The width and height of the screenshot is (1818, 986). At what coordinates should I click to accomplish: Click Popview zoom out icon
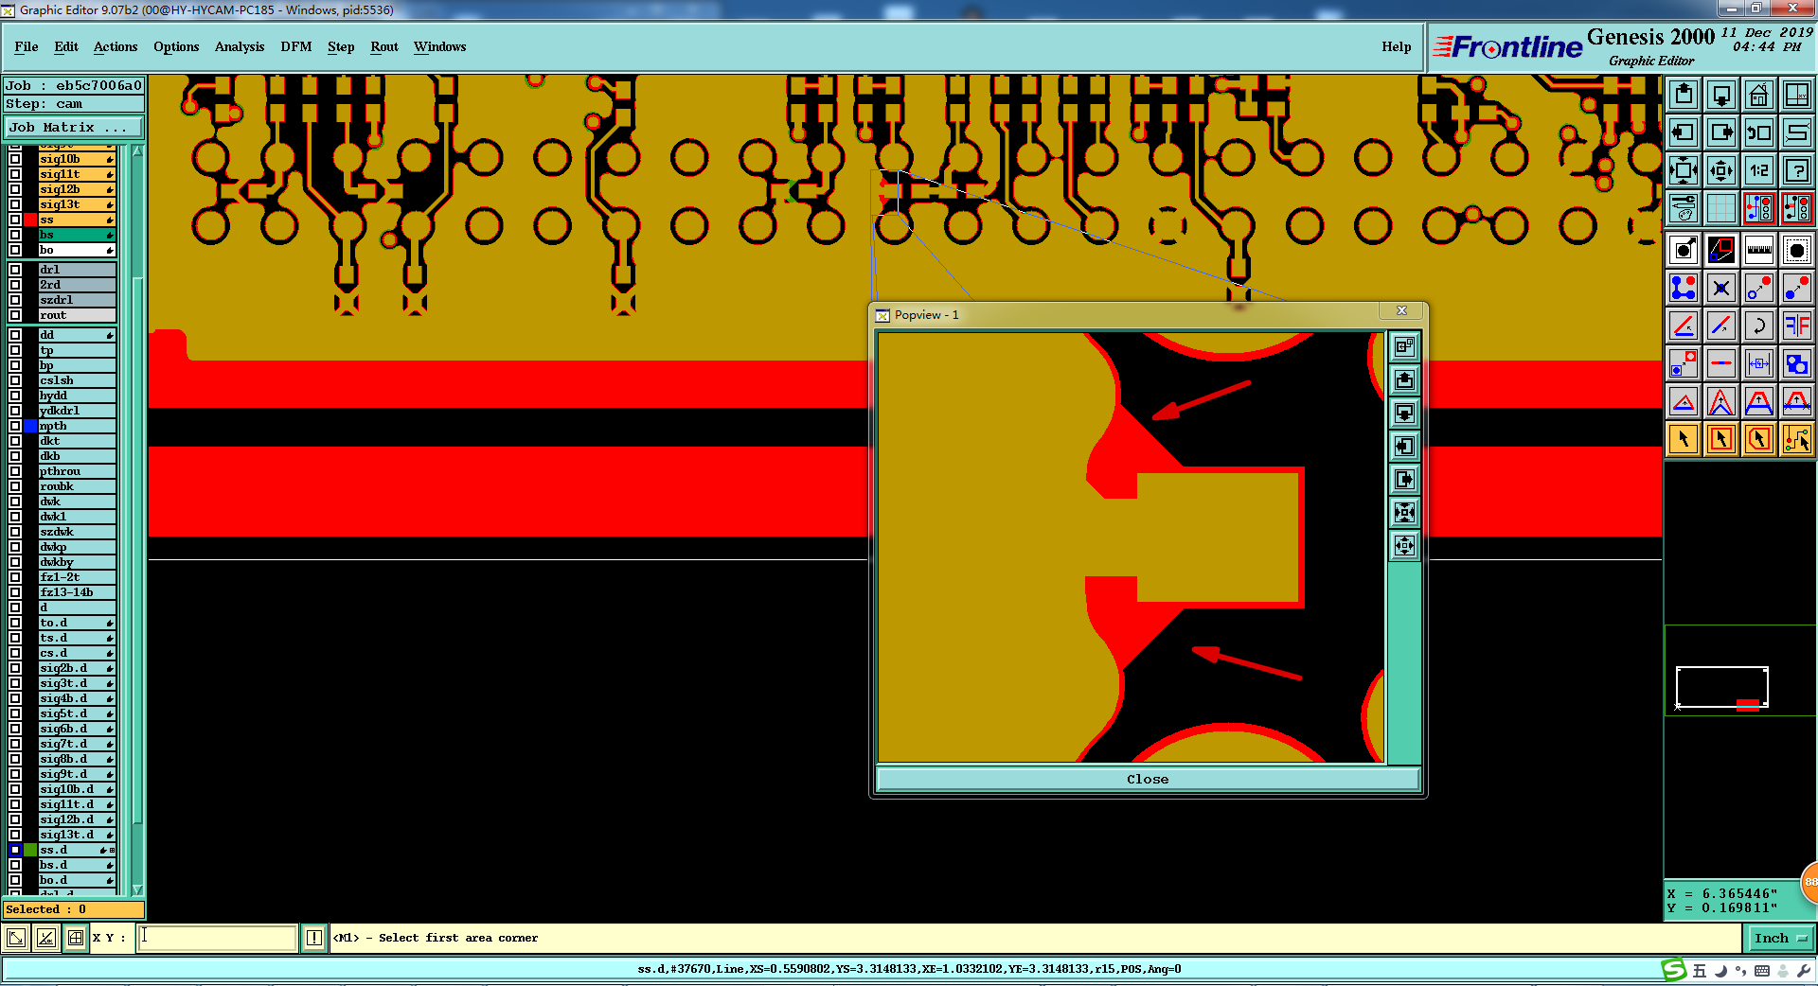pyautogui.click(x=1404, y=545)
